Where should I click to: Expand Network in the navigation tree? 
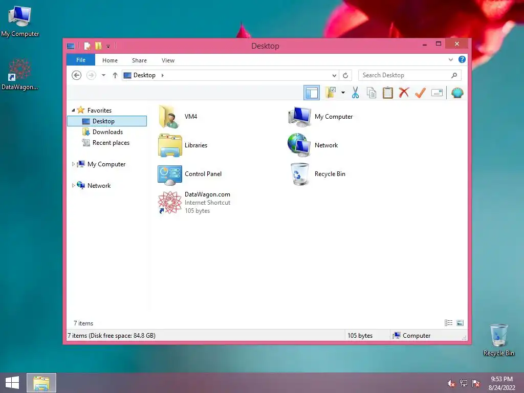coord(73,185)
